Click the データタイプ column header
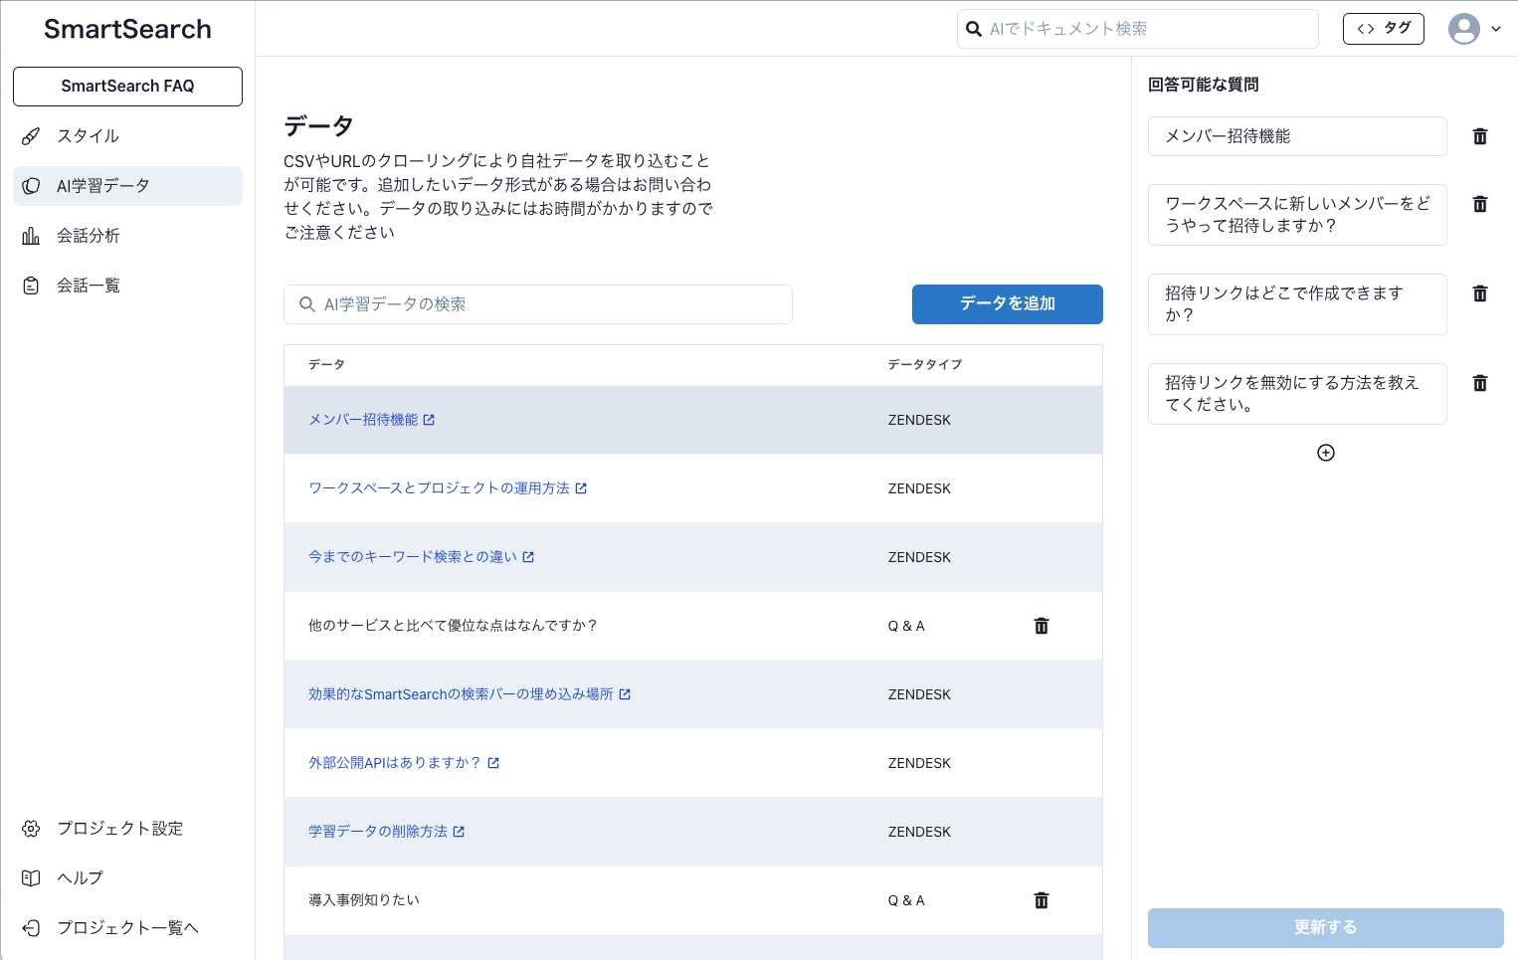Viewport: 1518px width, 960px height. pyautogui.click(x=925, y=365)
